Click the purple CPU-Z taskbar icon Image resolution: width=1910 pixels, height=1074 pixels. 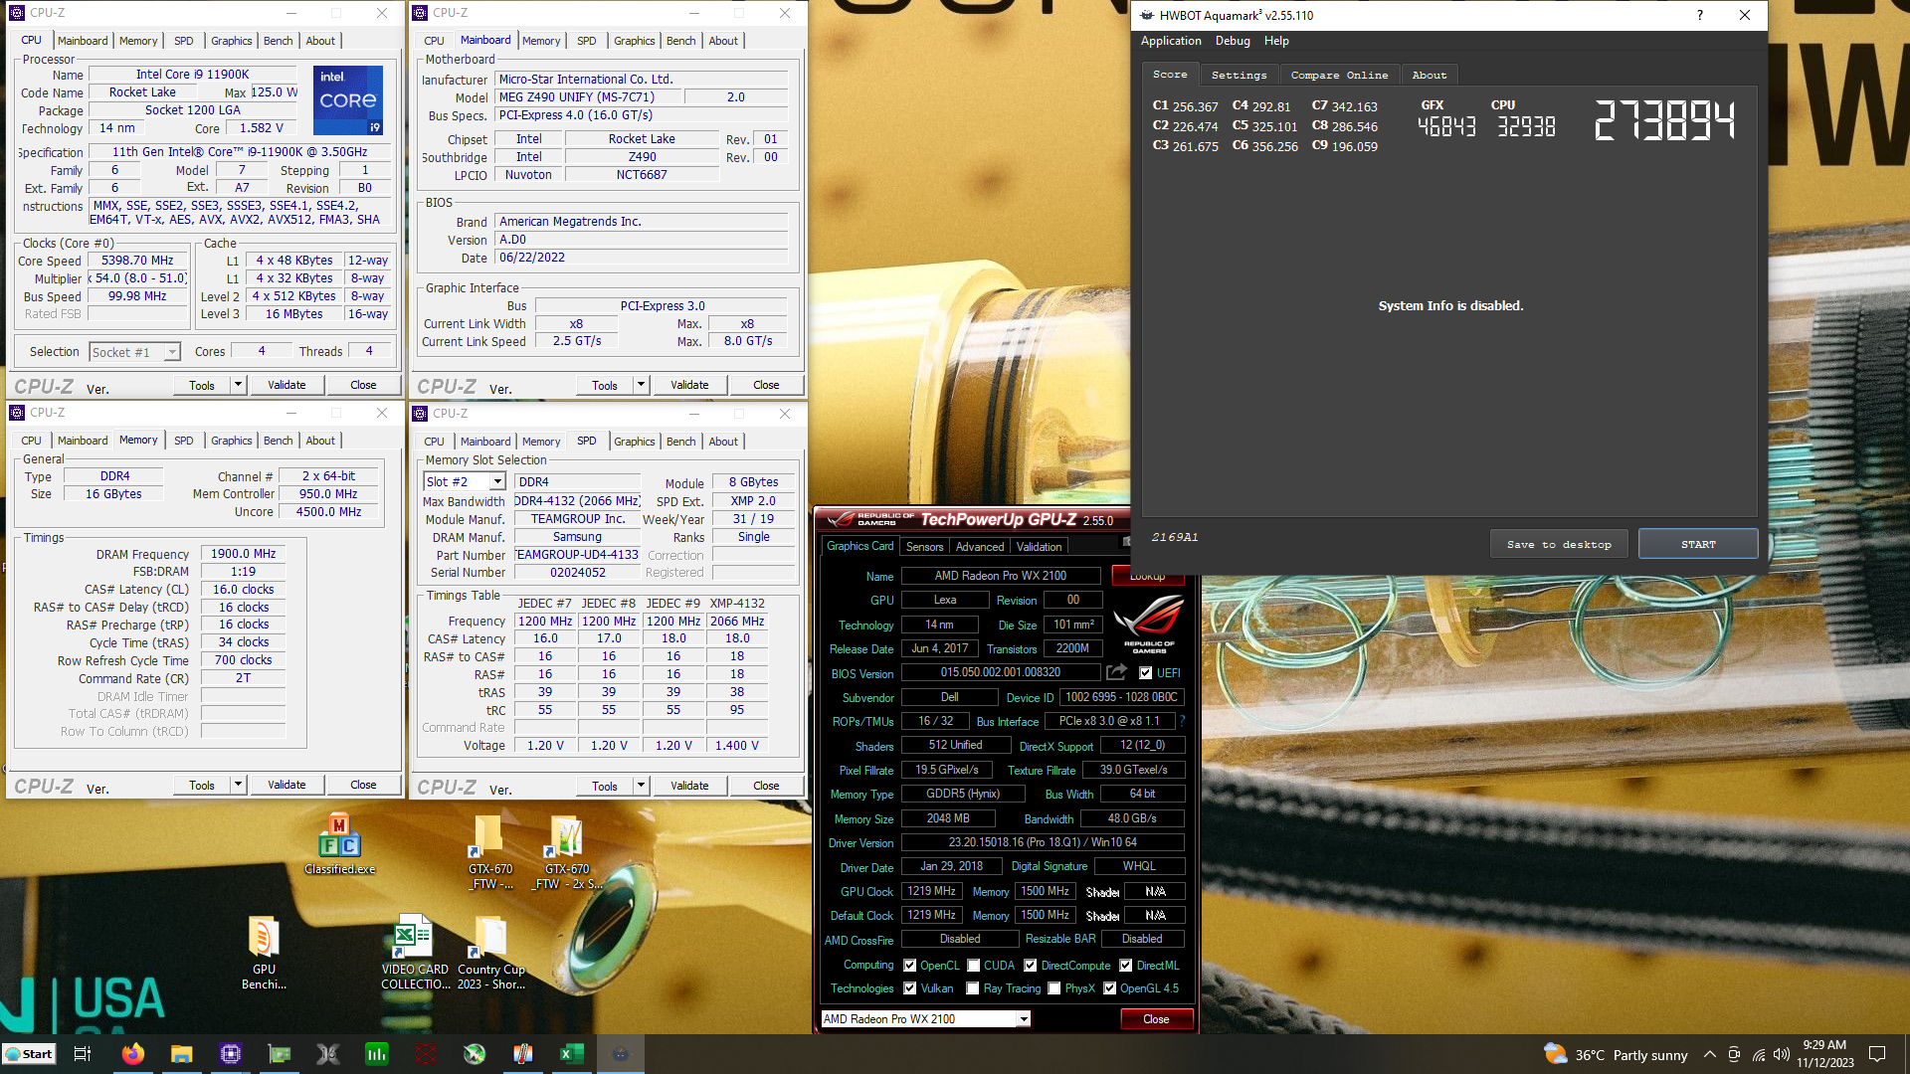pyautogui.click(x=230, y=1054)
